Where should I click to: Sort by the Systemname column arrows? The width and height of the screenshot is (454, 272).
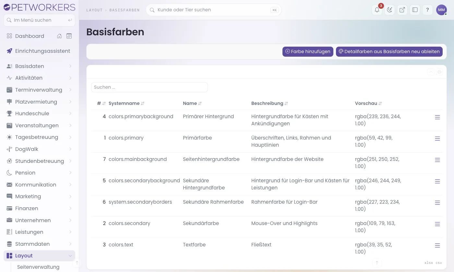pyautogui.click(x=142, y=103)
